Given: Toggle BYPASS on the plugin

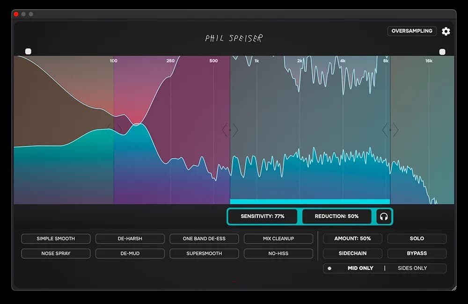Looking at the screenshot, I should [x=417, y=253].
